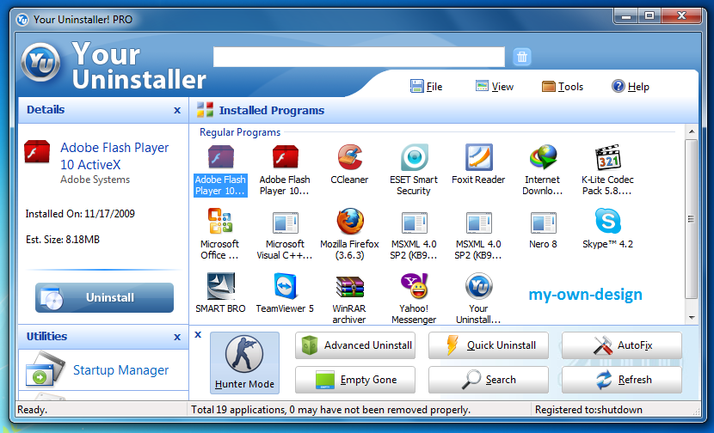Close the bottom action toolbar
Image resolution: width=714 pixels, height=433 pixels.
pyautogui.click(x=198, y=335)
